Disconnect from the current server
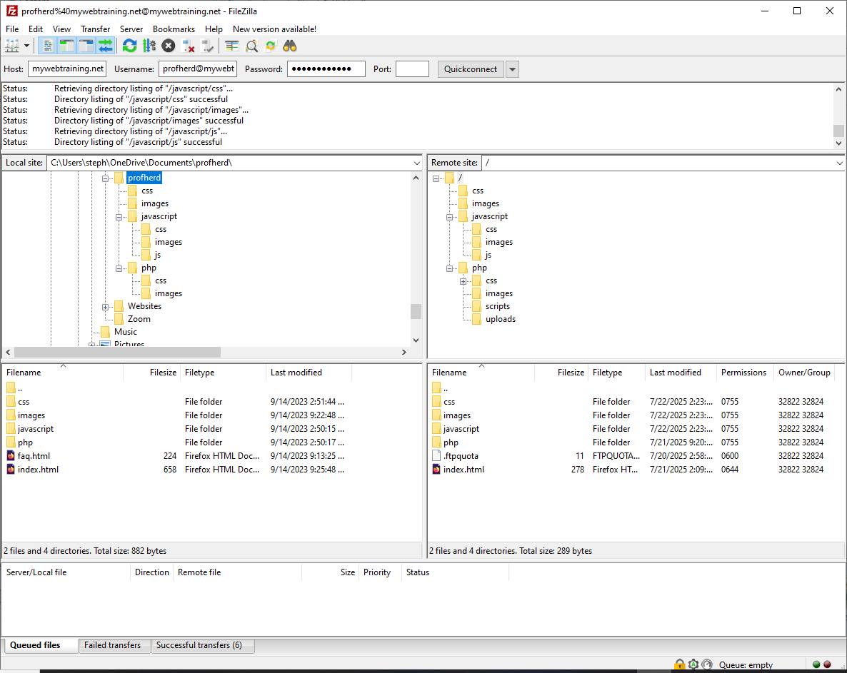Screen dimensions: 847x673 (188, 45)
